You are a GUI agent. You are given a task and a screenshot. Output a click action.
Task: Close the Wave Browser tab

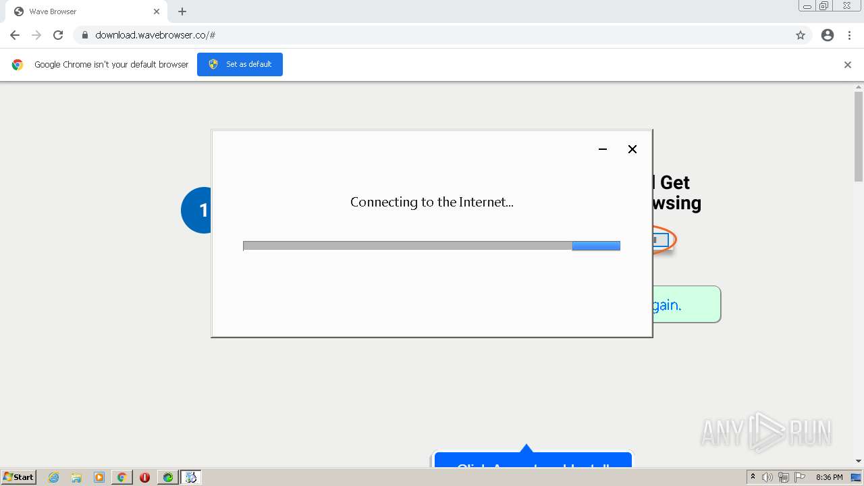point(157,11)
